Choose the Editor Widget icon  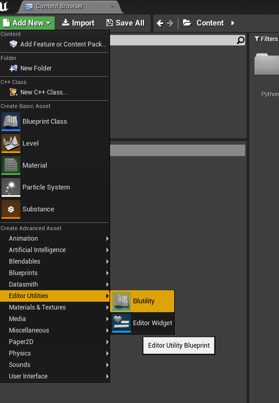122,323
